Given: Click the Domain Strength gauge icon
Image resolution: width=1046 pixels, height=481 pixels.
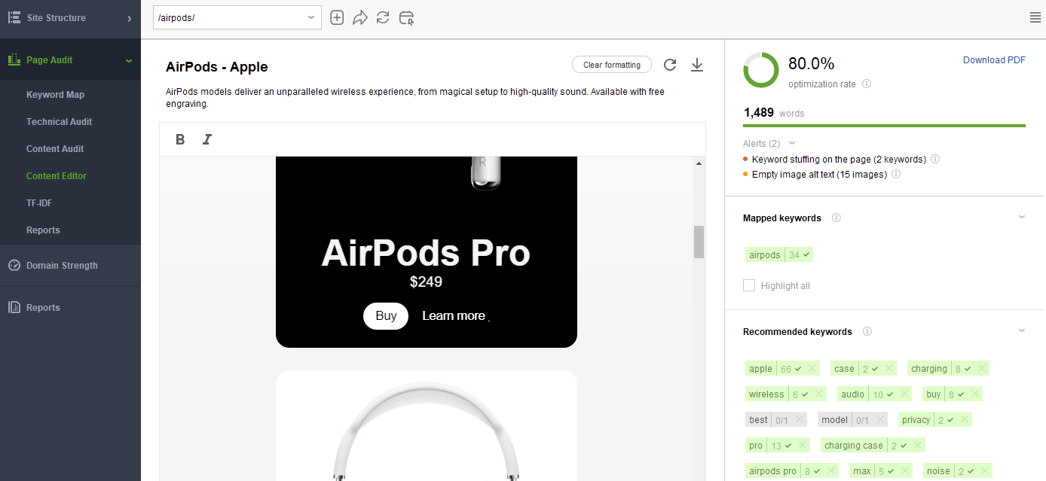Looking at the screenshot, I should tap(14, 265).
